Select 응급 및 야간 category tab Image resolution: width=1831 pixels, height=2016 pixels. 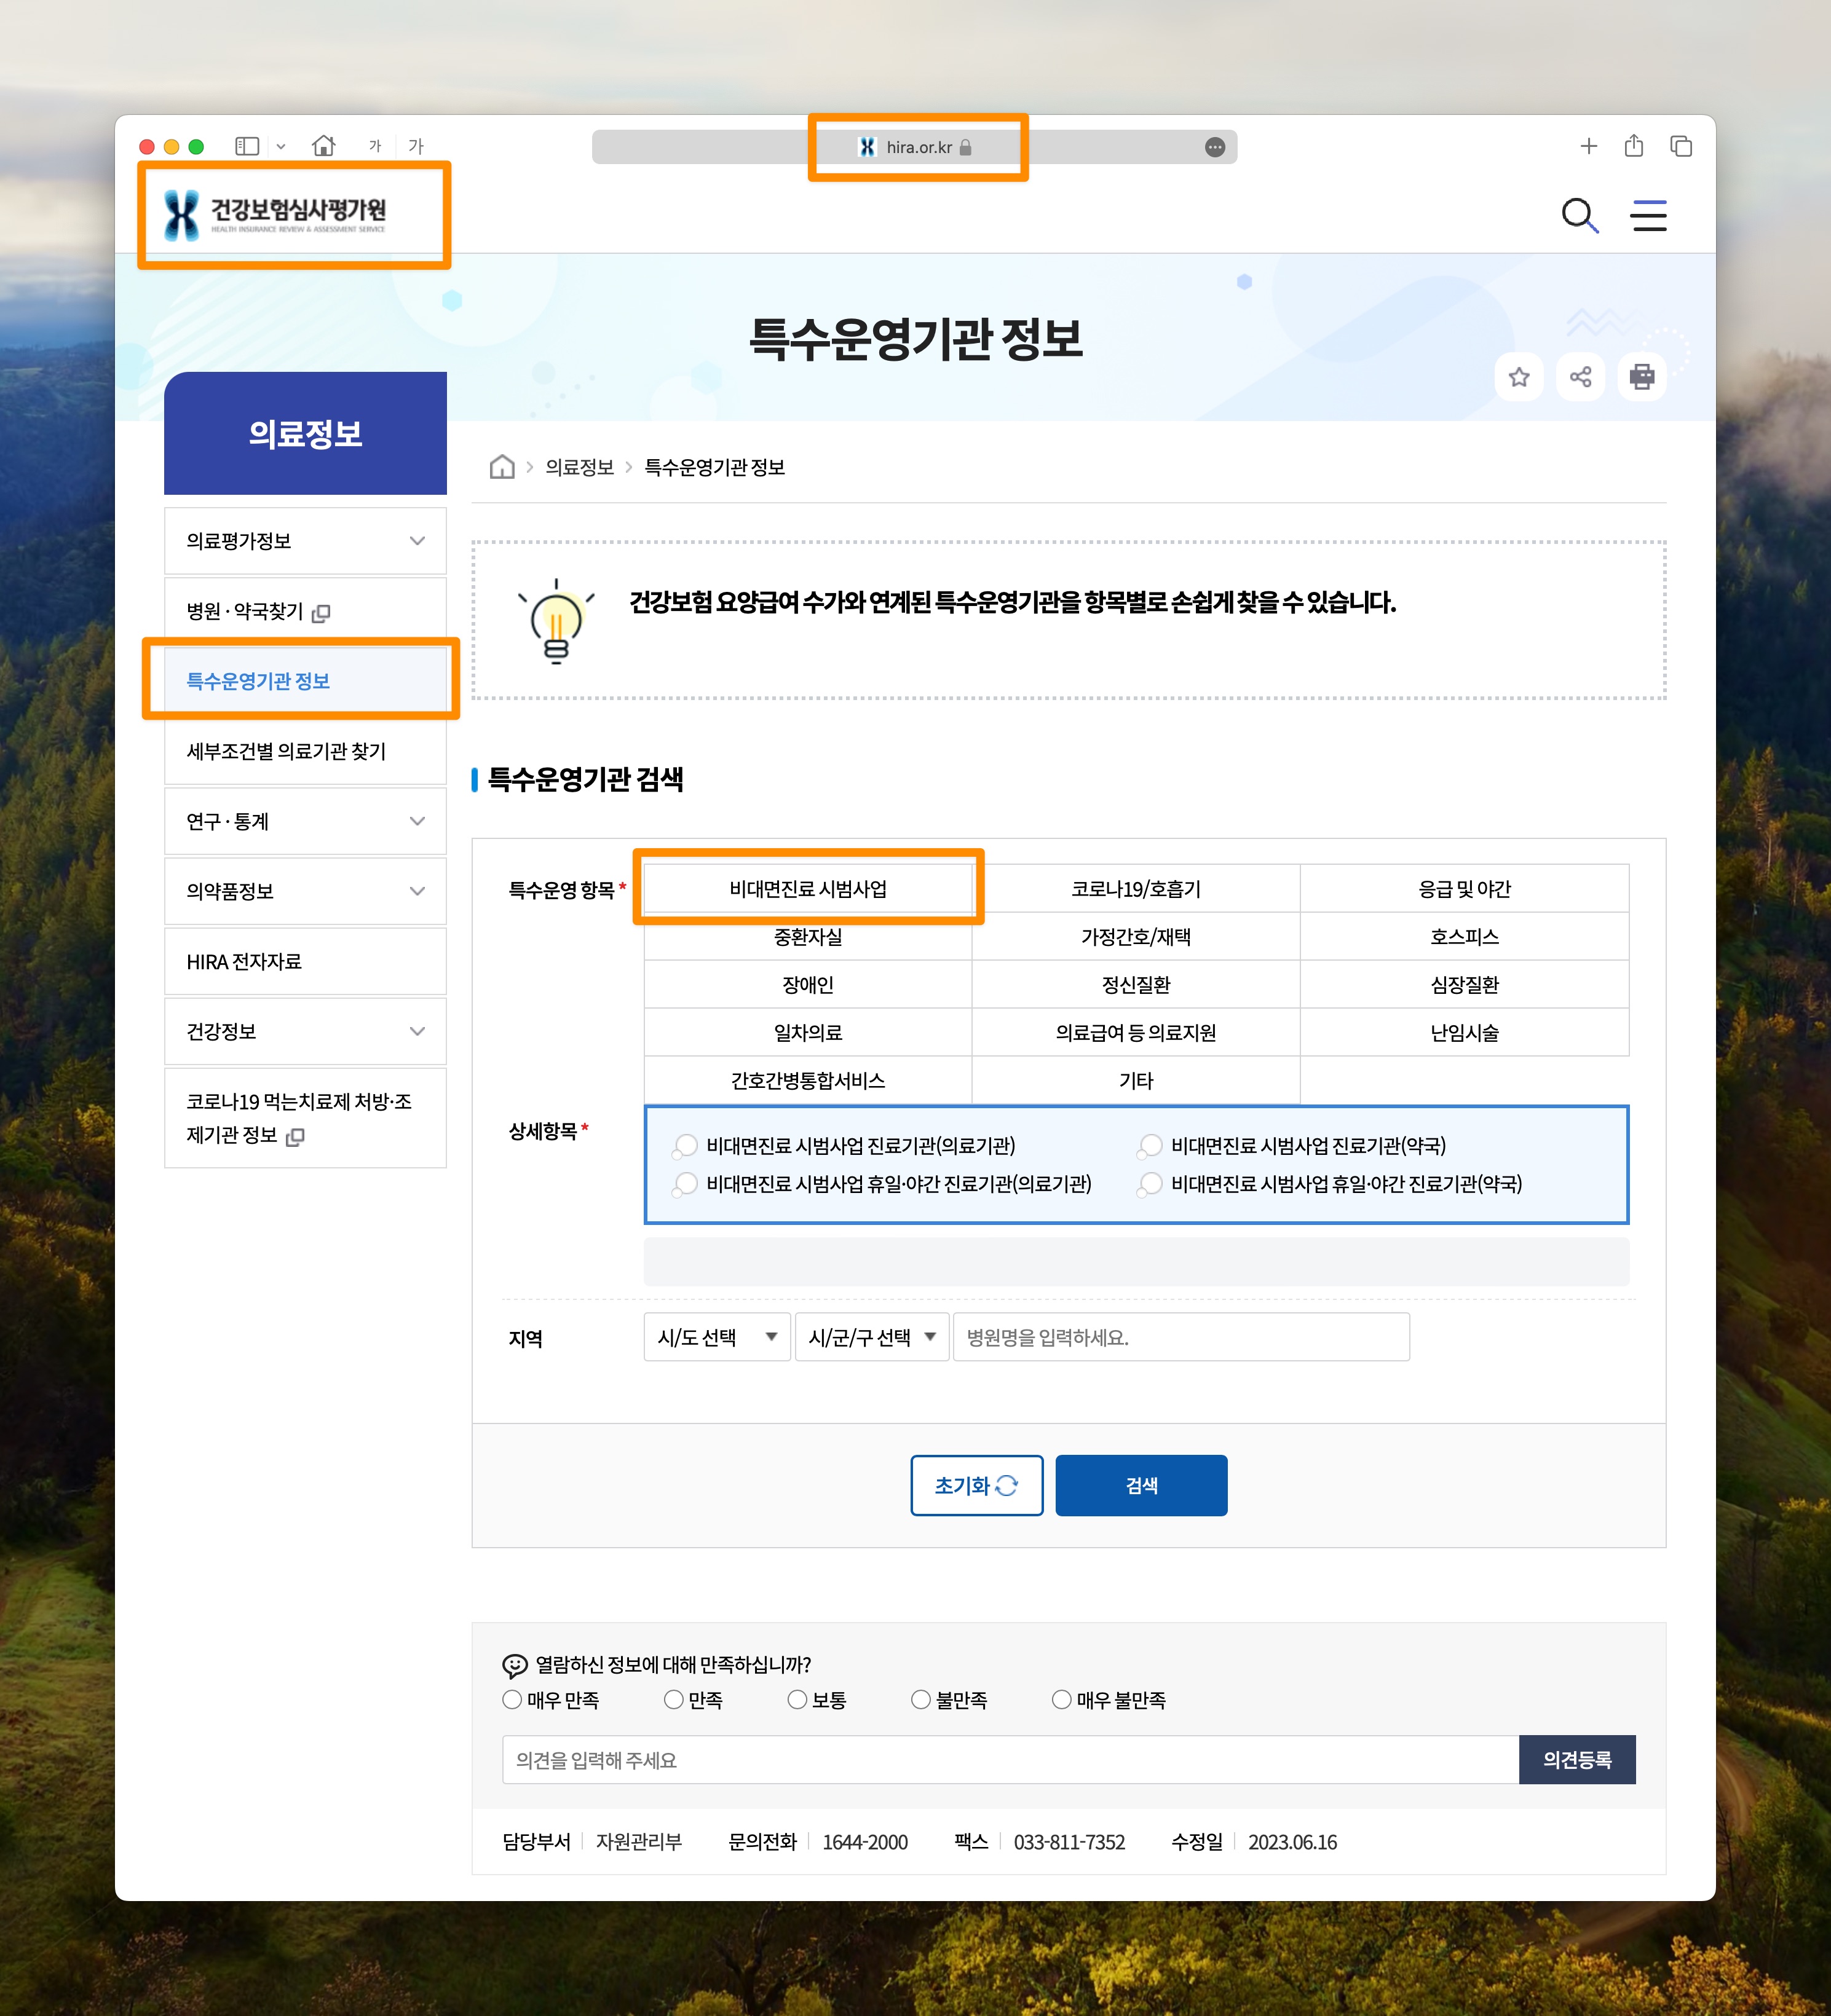click(1465, 888)
